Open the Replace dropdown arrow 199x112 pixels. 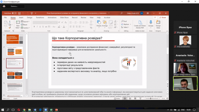point(131,24)
